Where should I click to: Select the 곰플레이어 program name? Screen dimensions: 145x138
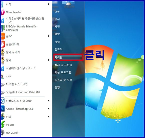click(12, 44)
